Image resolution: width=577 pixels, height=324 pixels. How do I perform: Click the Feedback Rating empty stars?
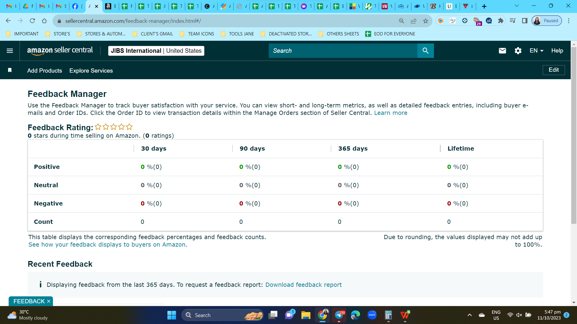[x=114, y=127]
